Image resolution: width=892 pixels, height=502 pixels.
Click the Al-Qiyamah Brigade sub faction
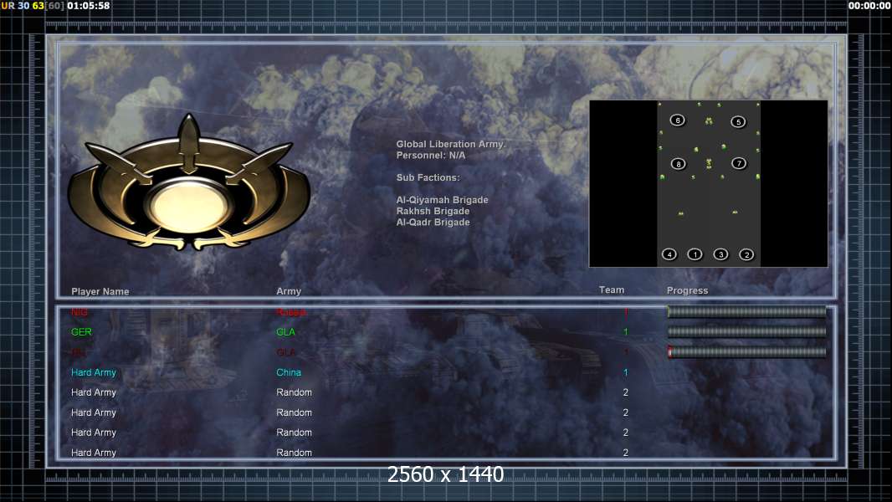(442, 200)
